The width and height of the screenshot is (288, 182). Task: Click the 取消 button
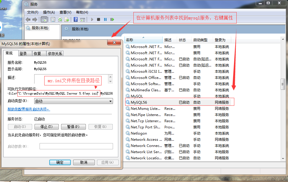tap(84, 162)
